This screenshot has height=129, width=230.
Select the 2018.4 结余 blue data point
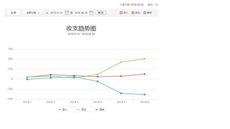click(x=98, y=81)
